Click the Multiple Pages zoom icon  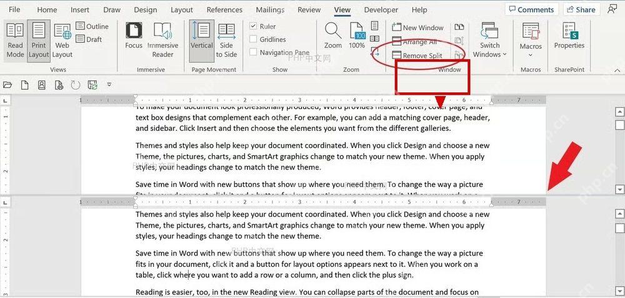tap(374, 39)
